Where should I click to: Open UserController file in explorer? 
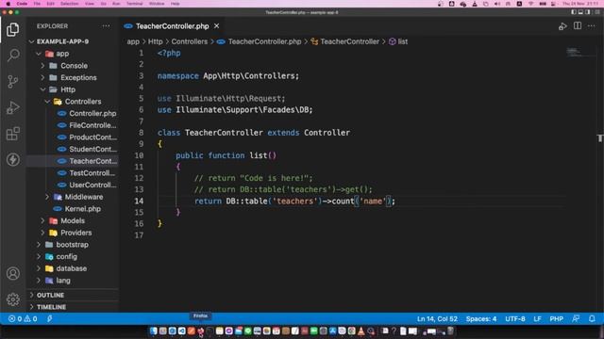(x=73, y=185)
